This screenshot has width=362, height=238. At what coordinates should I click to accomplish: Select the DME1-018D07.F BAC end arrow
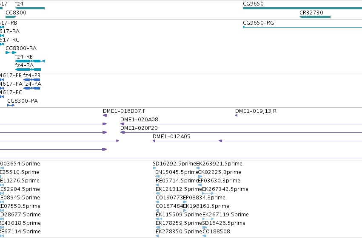pyautogui.click(x=105, y=115)
